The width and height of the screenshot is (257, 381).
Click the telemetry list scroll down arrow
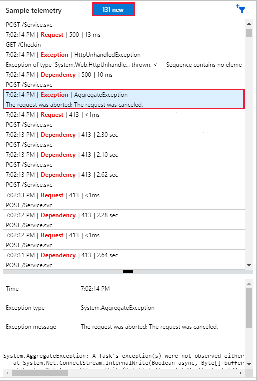click(249, 265)
